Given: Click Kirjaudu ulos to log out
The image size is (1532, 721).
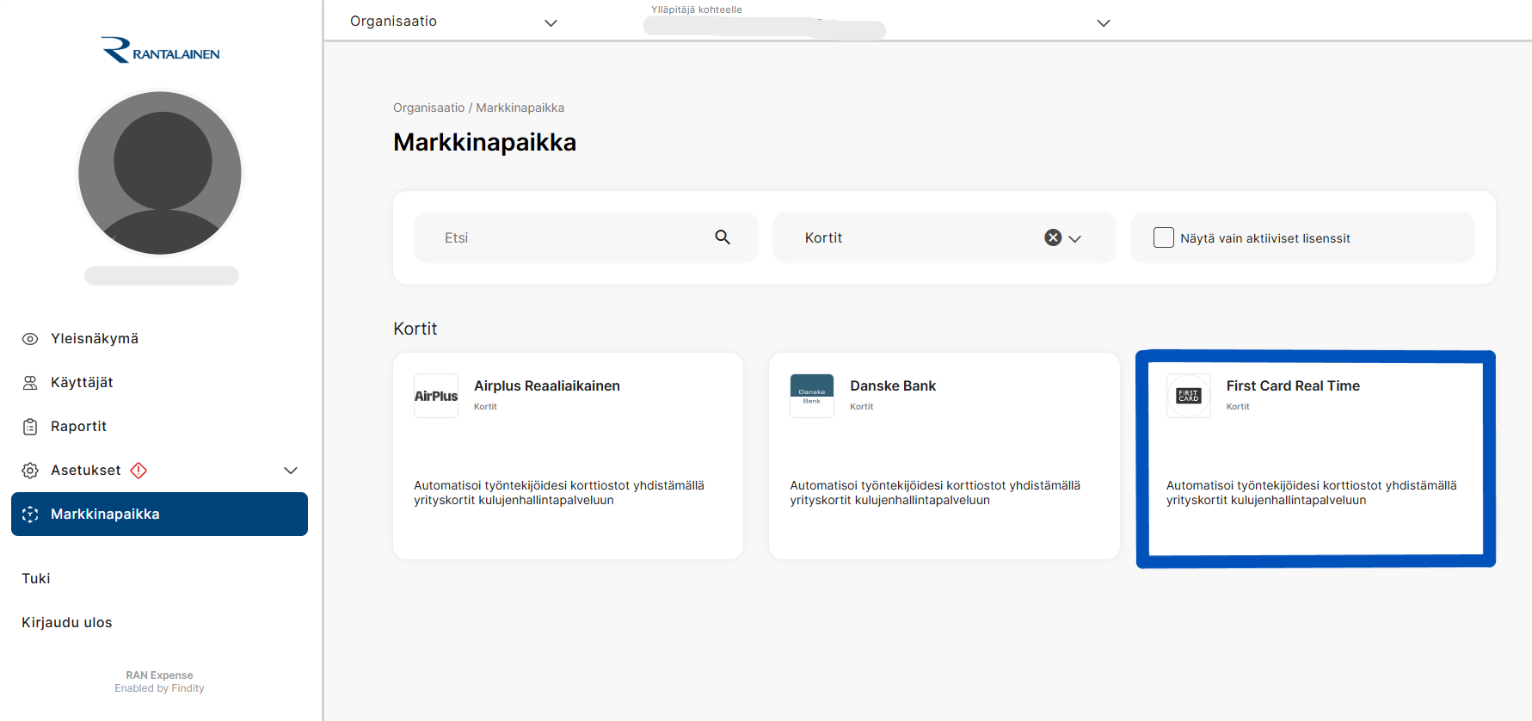Looking at the screenshot, I should tap(67, 623).
